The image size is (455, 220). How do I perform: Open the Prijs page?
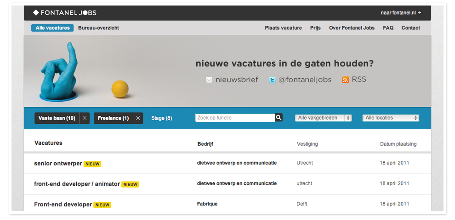click(x=315, y=28)
